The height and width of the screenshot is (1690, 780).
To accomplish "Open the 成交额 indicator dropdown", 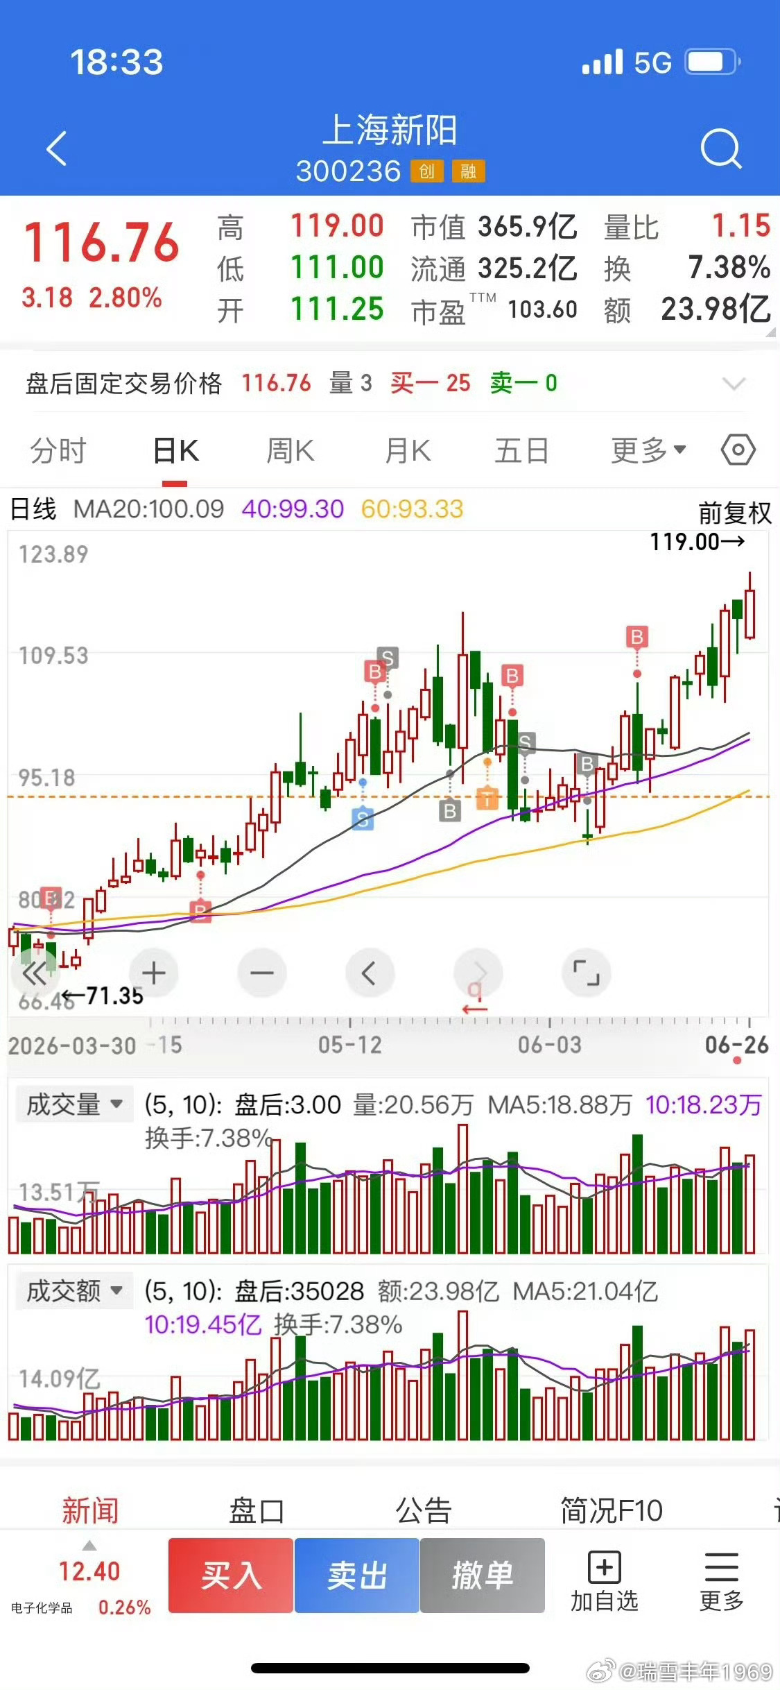I will point(74,1290).
